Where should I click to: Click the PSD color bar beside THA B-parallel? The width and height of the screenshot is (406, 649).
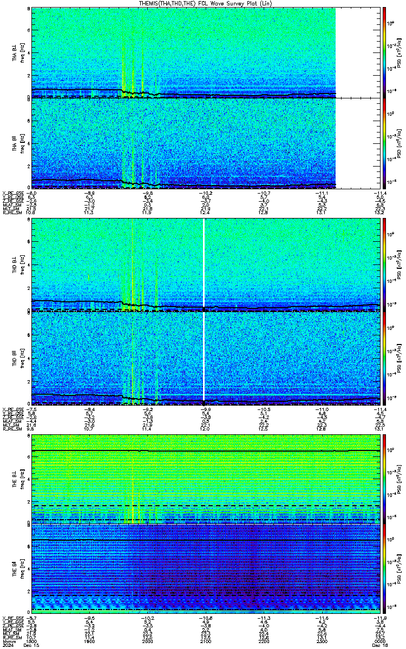[384, 143]
